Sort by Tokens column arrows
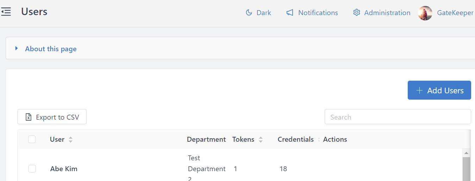Image resolution: width=475 pixels, height=181 pixels. click(261, 140)
